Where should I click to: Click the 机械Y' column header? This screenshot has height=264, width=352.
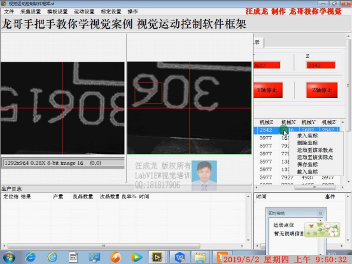[309, 122]
